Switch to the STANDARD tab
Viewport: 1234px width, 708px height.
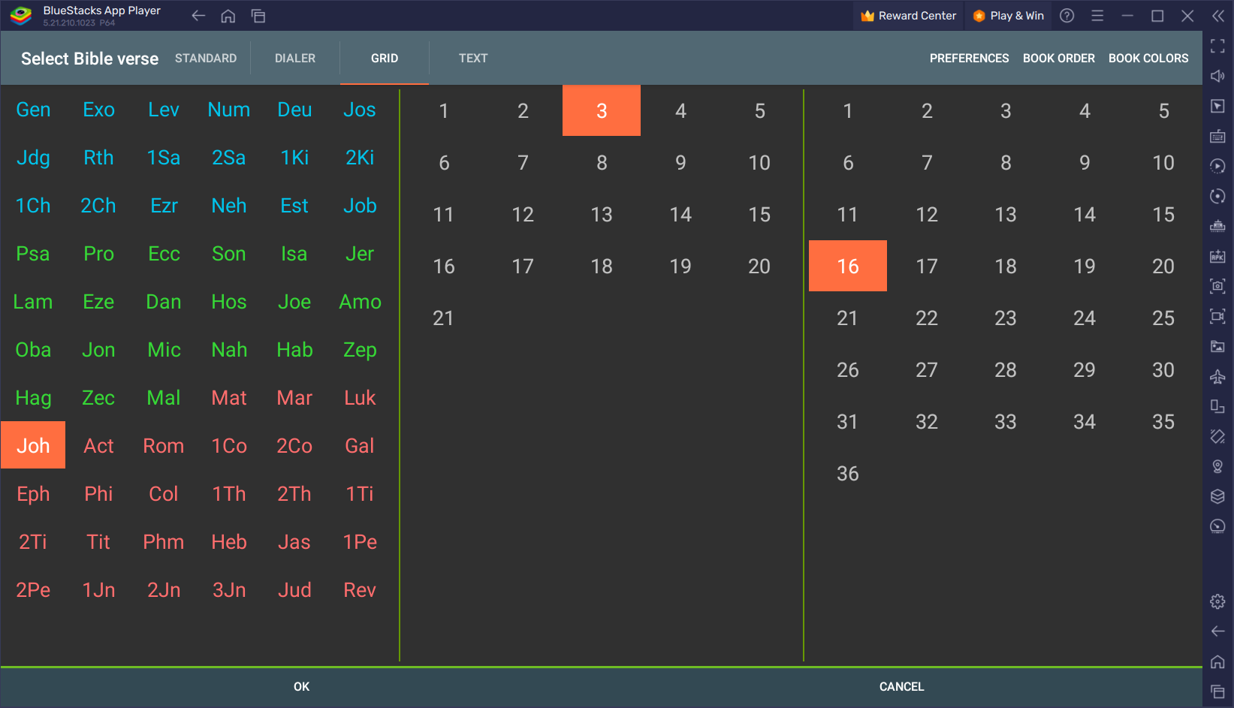click(x=206, y=59)
